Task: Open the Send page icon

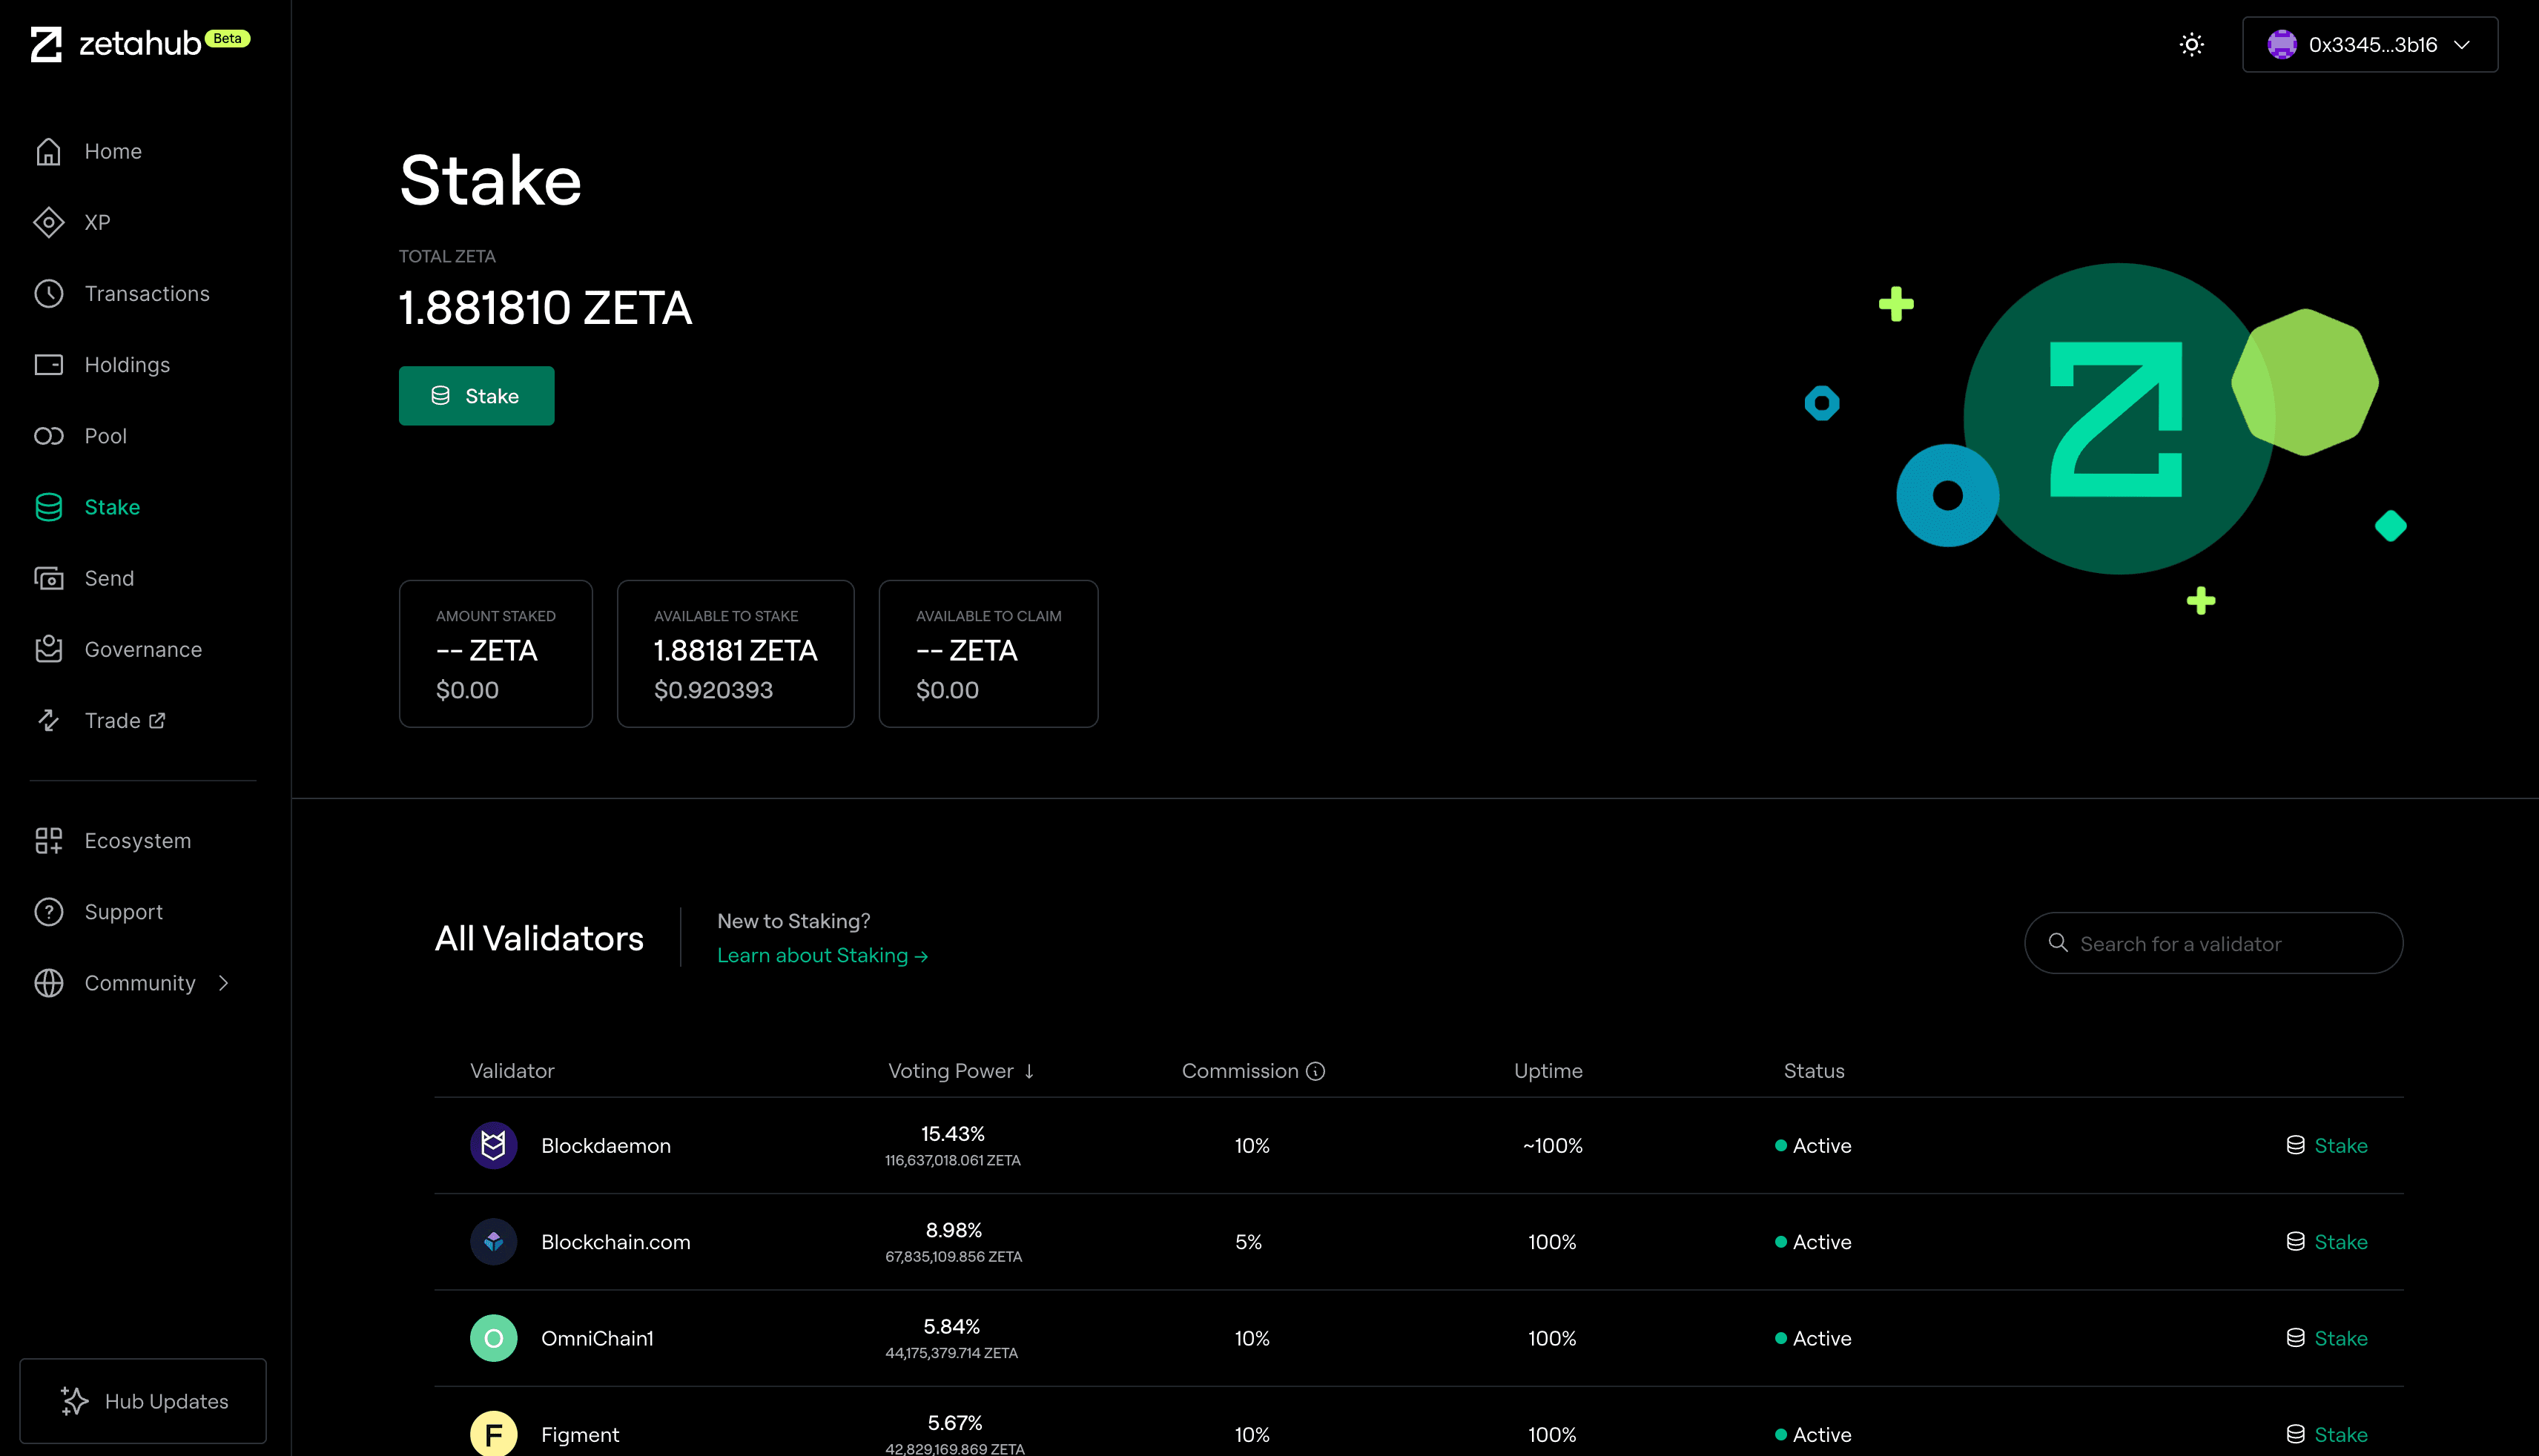Action: pos(48,579)
